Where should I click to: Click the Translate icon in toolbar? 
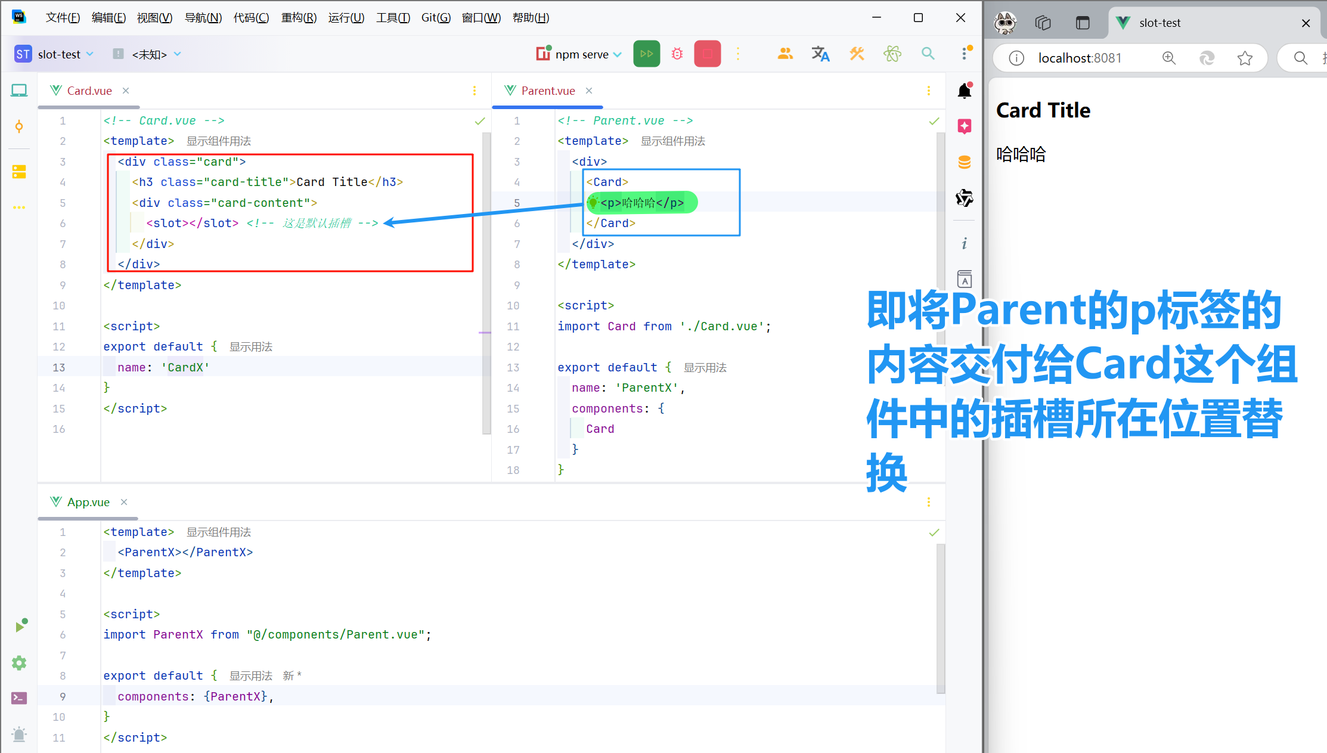coord(820,54)
